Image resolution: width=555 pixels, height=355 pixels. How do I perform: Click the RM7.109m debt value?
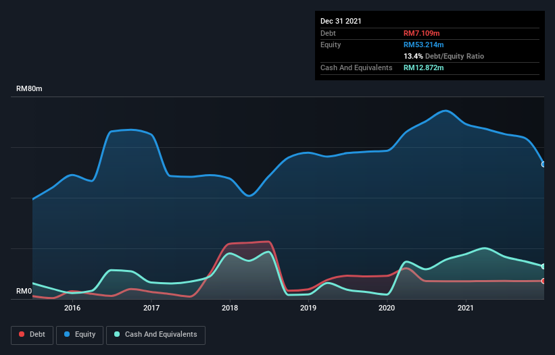(422, 33)
